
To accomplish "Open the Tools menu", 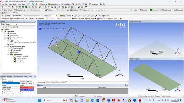I will tap(19, 4).
